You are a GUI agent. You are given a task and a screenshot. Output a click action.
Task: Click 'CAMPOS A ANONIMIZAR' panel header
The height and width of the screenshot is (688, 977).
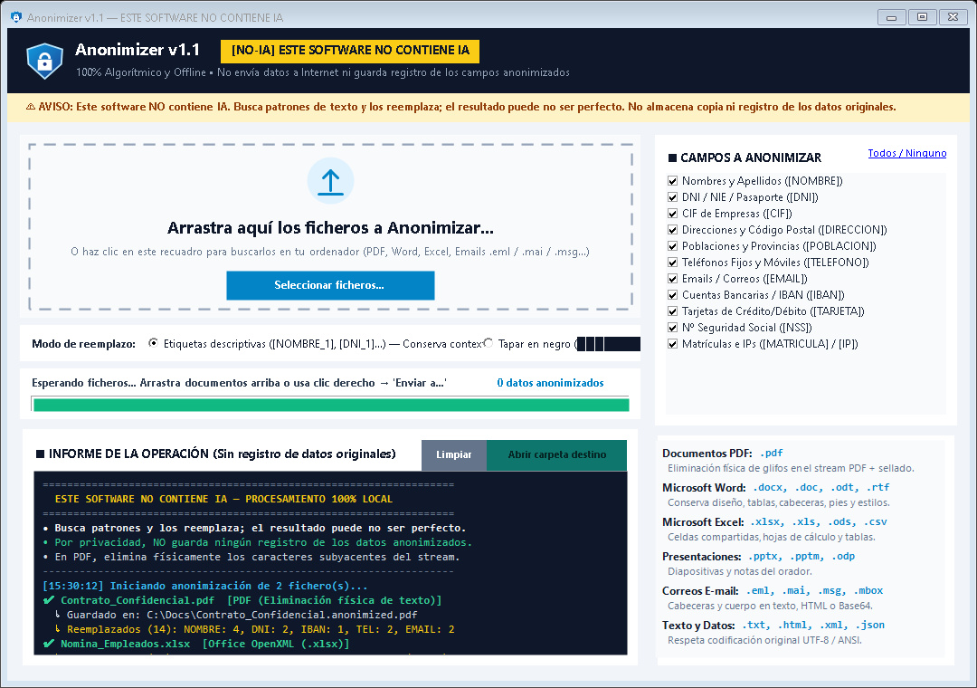point(745,158)
